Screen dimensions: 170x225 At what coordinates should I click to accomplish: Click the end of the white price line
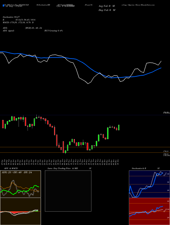[x=161, y=61]
